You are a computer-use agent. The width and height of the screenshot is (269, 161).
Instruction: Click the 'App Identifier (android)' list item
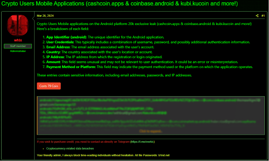[105, 37]
